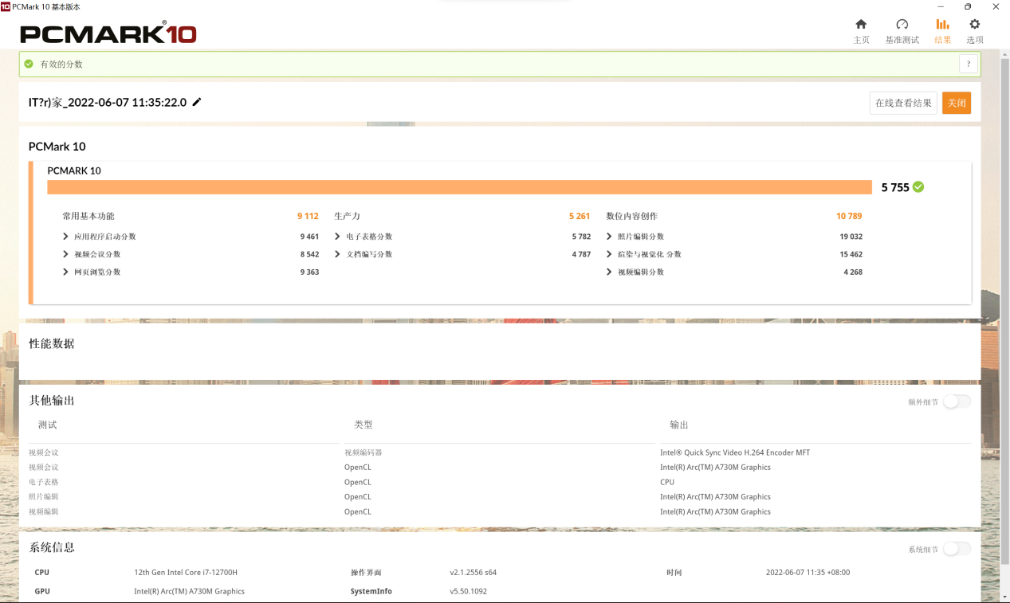
Task: Expand the video conferencing score (视频会议分数) row
Action: tap(66, 254)
